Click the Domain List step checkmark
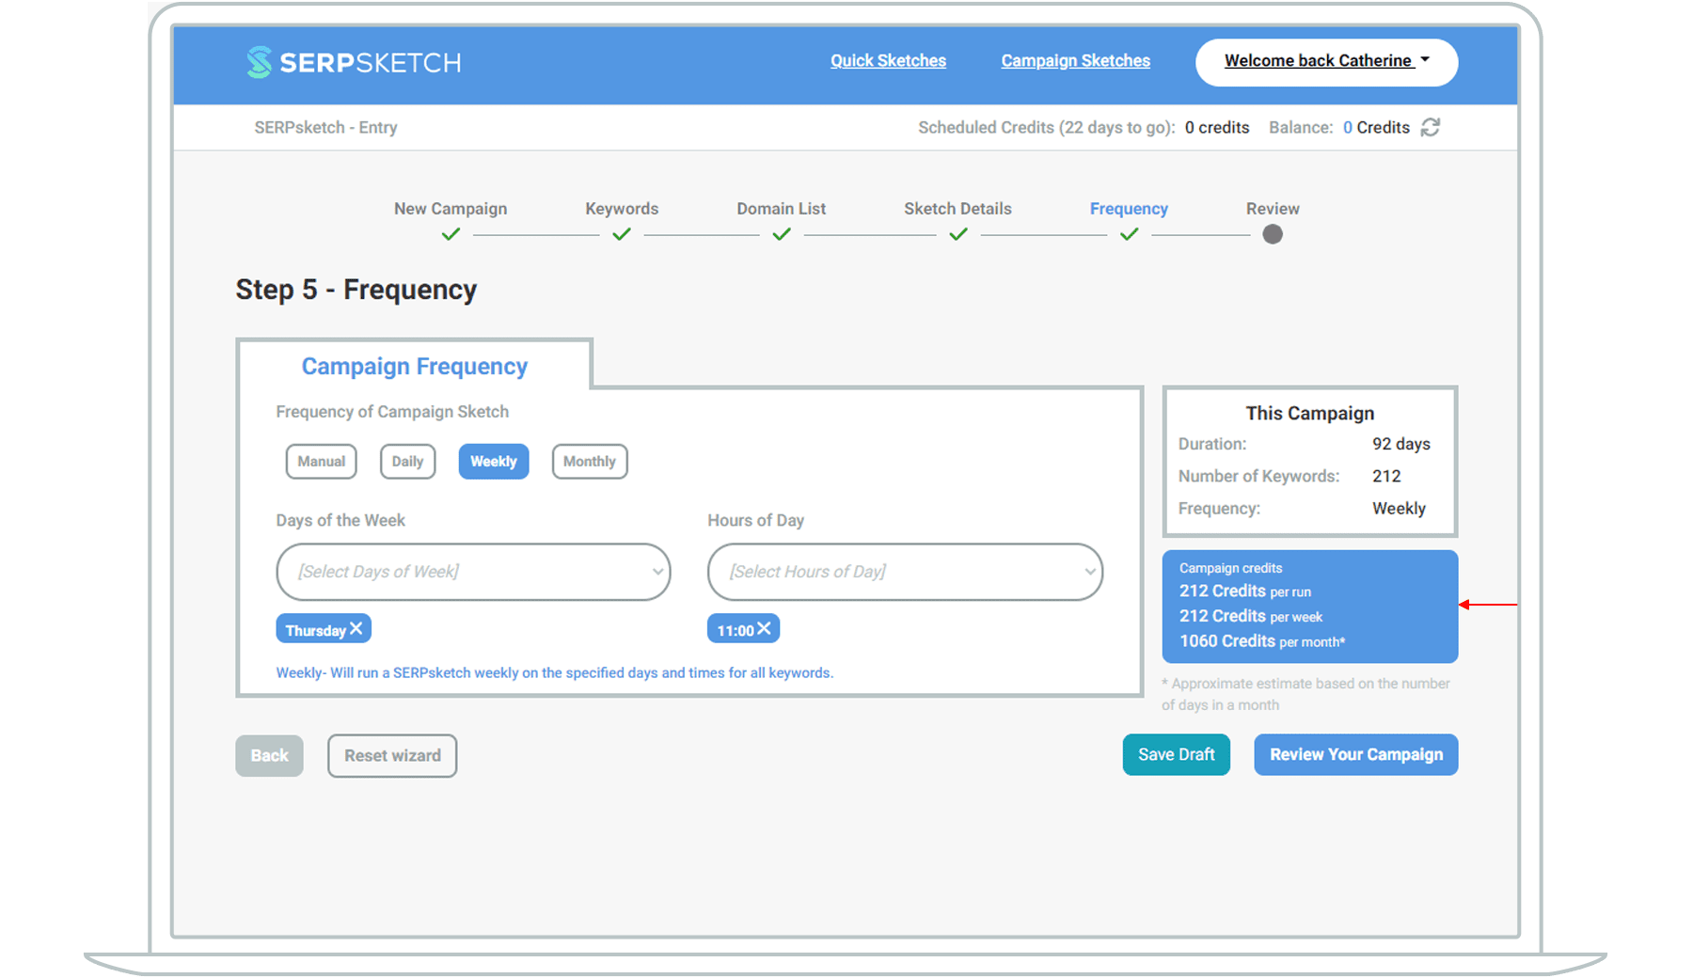Screen dimensions: 1693x978 click(x=782, y=234)
